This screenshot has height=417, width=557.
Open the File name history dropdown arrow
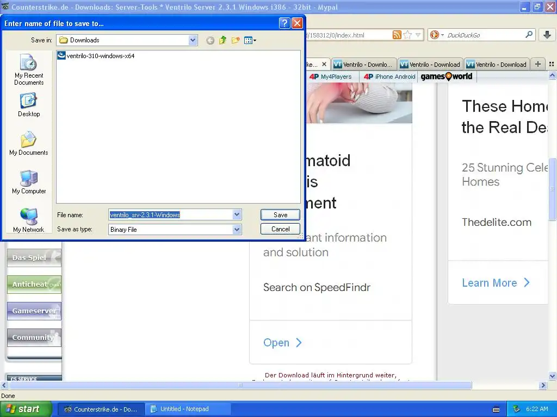237,214
